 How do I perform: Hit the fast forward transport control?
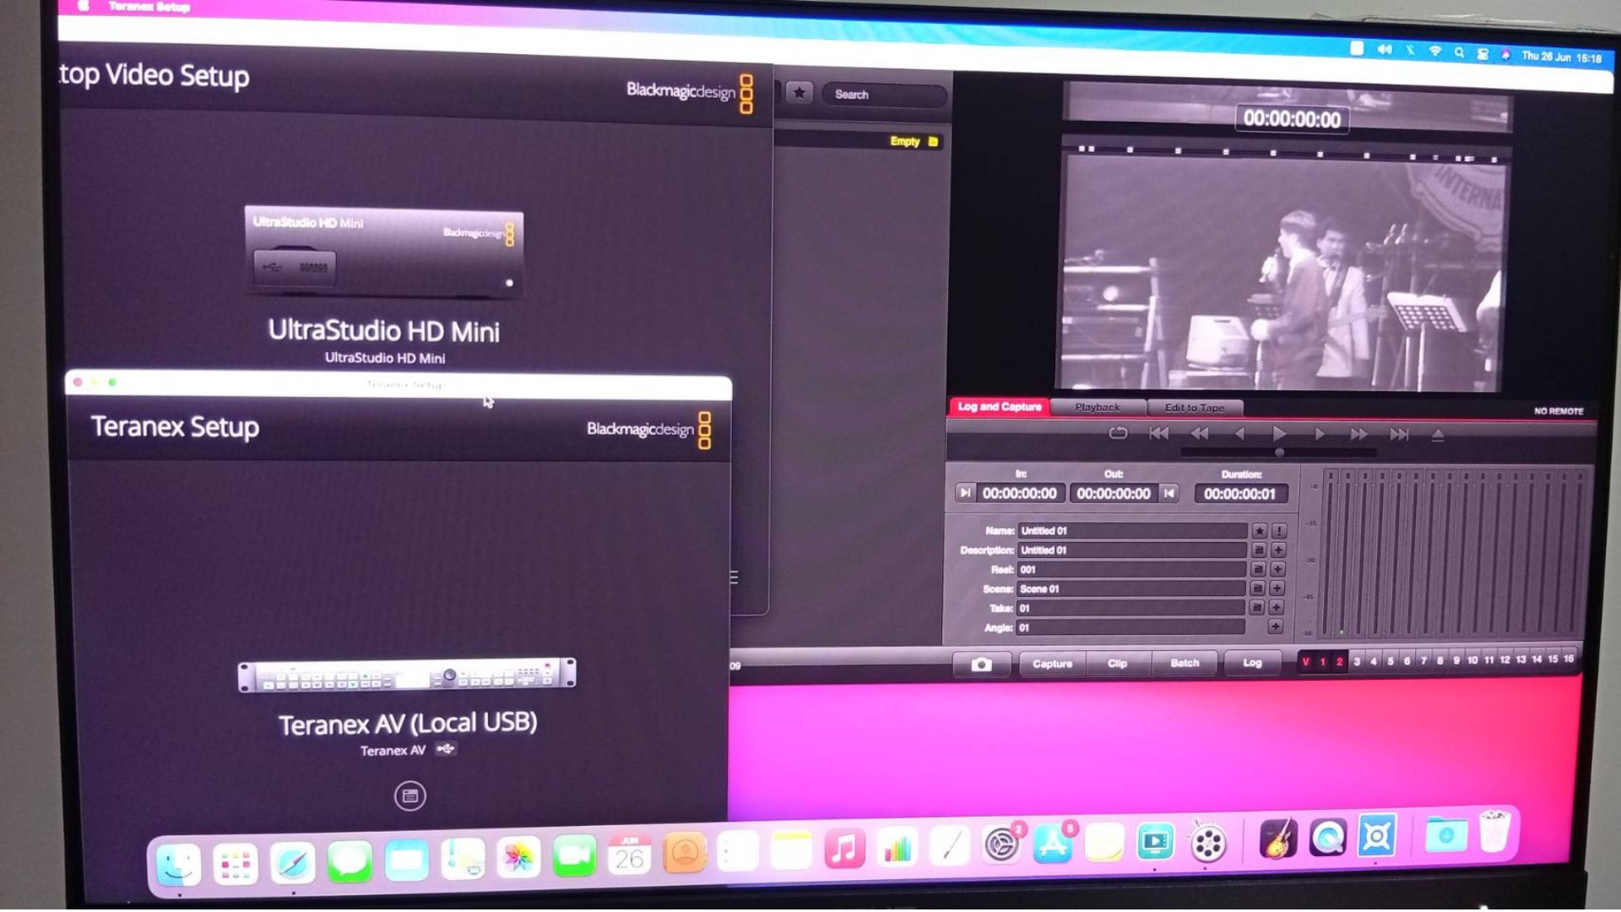1358,434
